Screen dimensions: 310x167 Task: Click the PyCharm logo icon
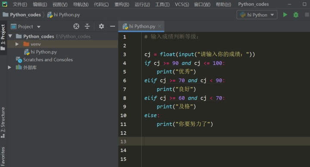(x=5, y=4)
